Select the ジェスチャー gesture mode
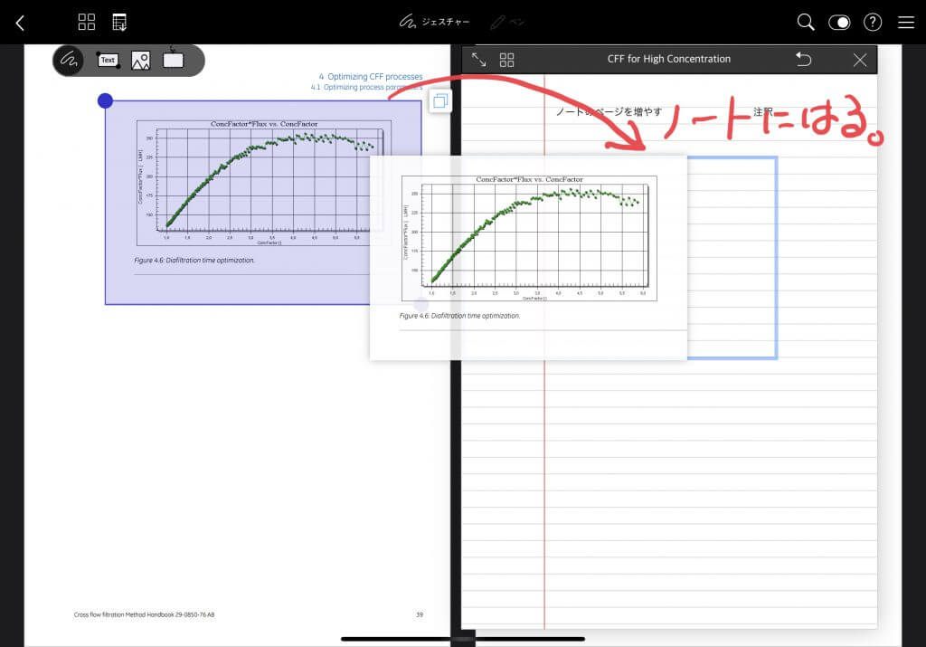Image resolution: width=926 pixels, height=647 pixels. 434,23
